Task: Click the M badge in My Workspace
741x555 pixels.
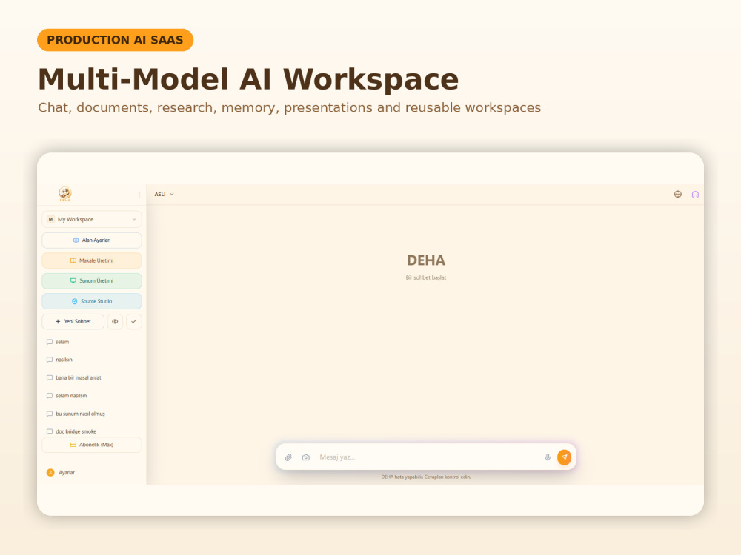Action: [50, 220]
